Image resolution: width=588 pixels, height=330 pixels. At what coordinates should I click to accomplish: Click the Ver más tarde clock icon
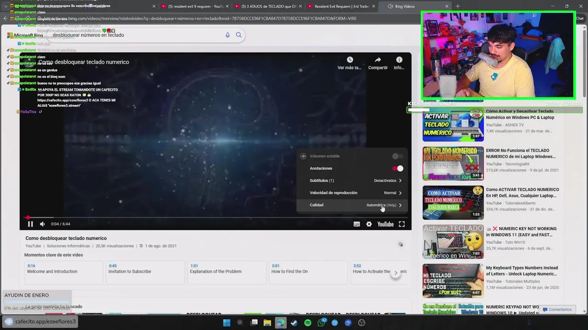pyautogui.click(x=350, y=60)
